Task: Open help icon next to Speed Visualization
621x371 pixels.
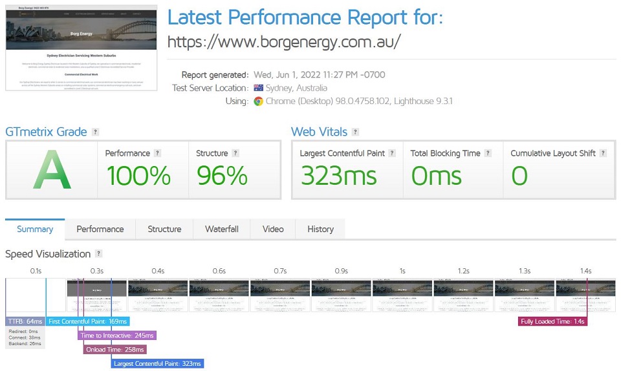Action: coord(98,253)
